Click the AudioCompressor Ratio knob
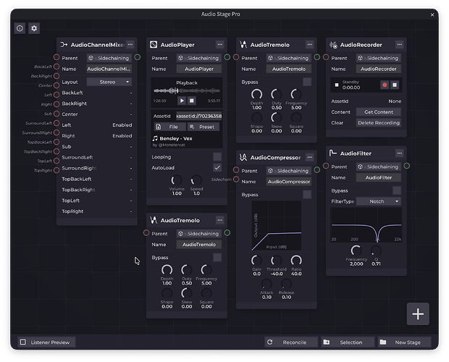The width and height of the screenshot is (449, 362). pos(296,261)
